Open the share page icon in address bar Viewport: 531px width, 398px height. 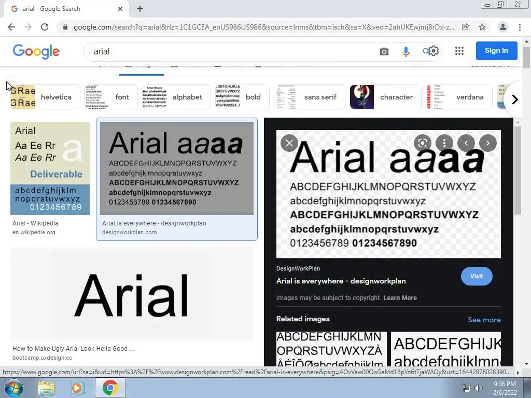[x=466, y=27]
